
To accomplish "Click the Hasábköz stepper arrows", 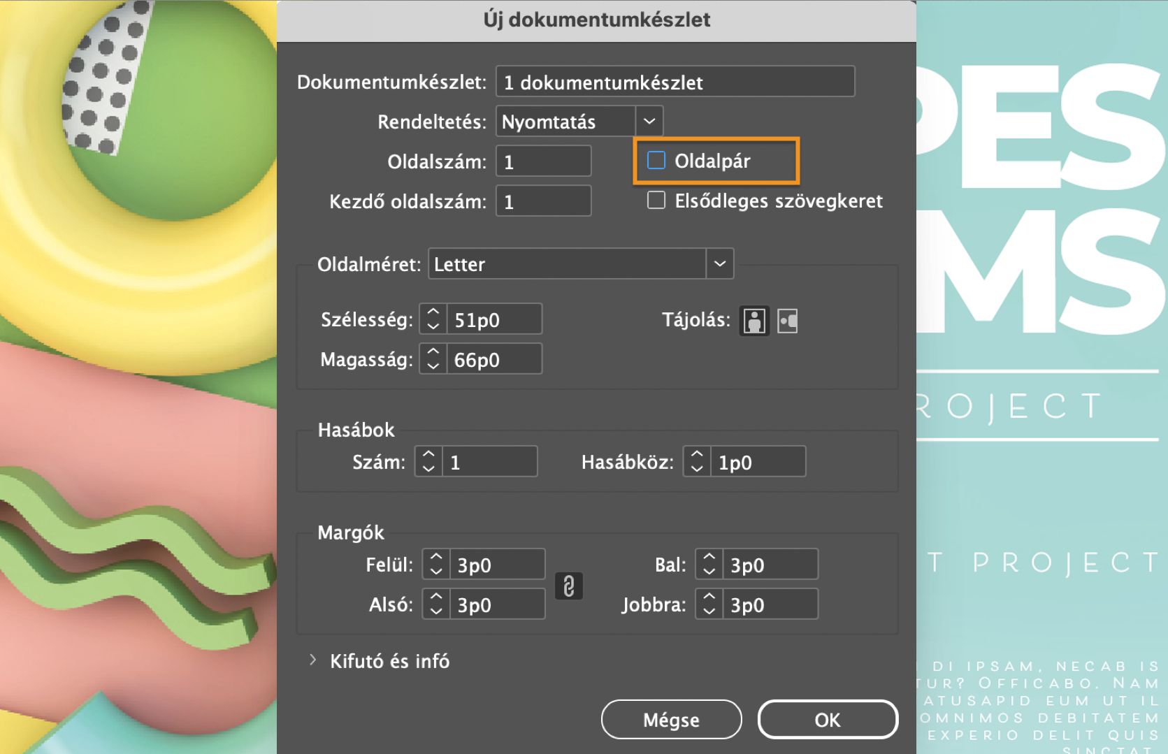I will [x=697, y=462].
